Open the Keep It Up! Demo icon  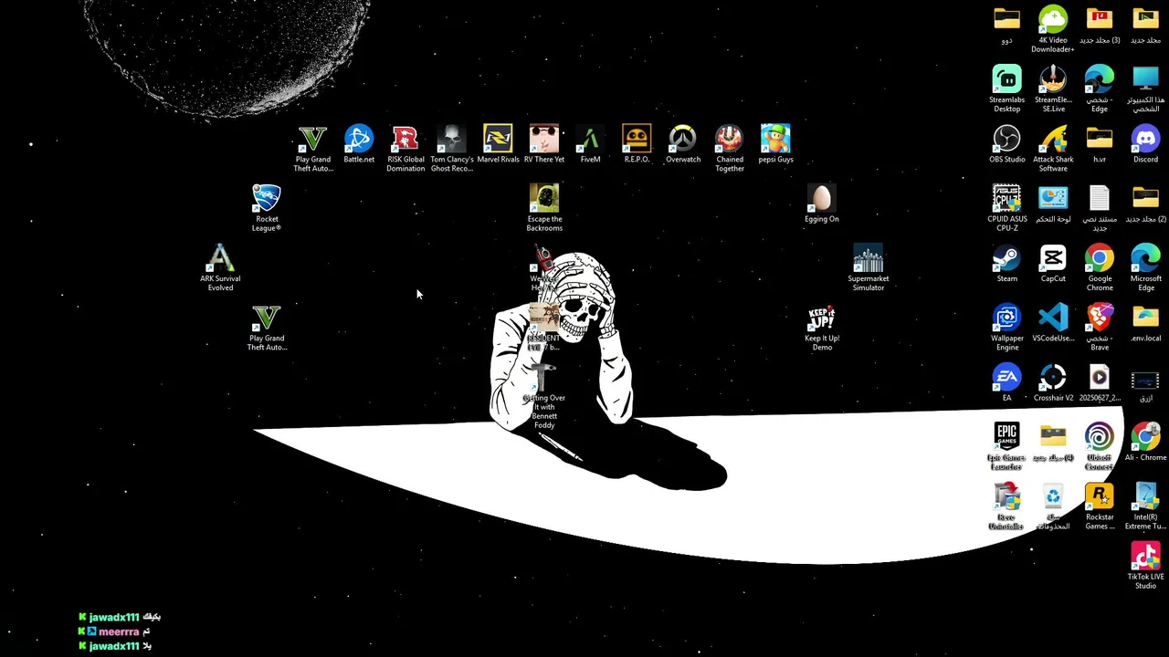822,328
